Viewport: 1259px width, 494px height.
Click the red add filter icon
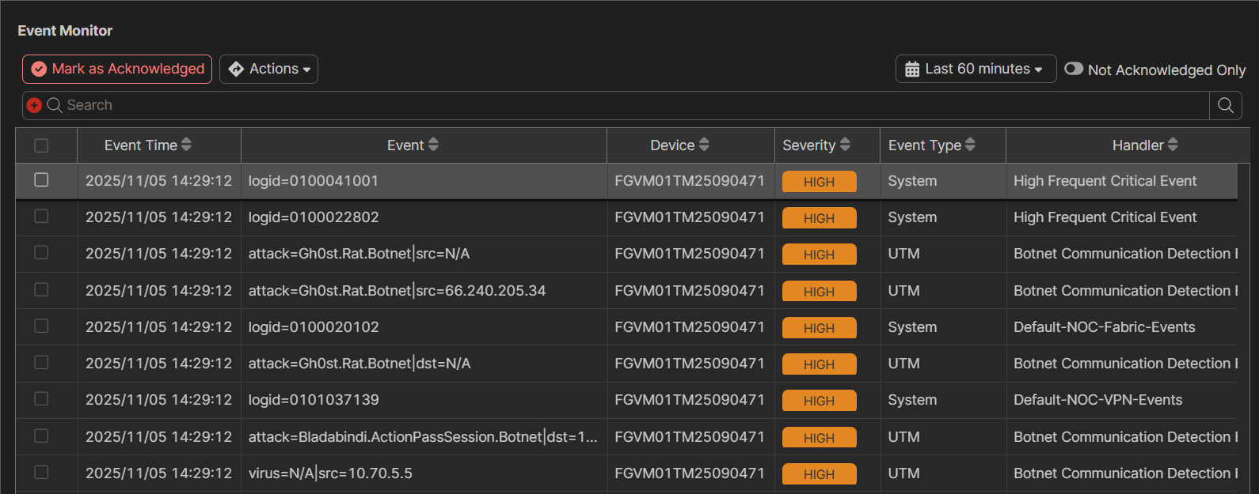point(34,105)
